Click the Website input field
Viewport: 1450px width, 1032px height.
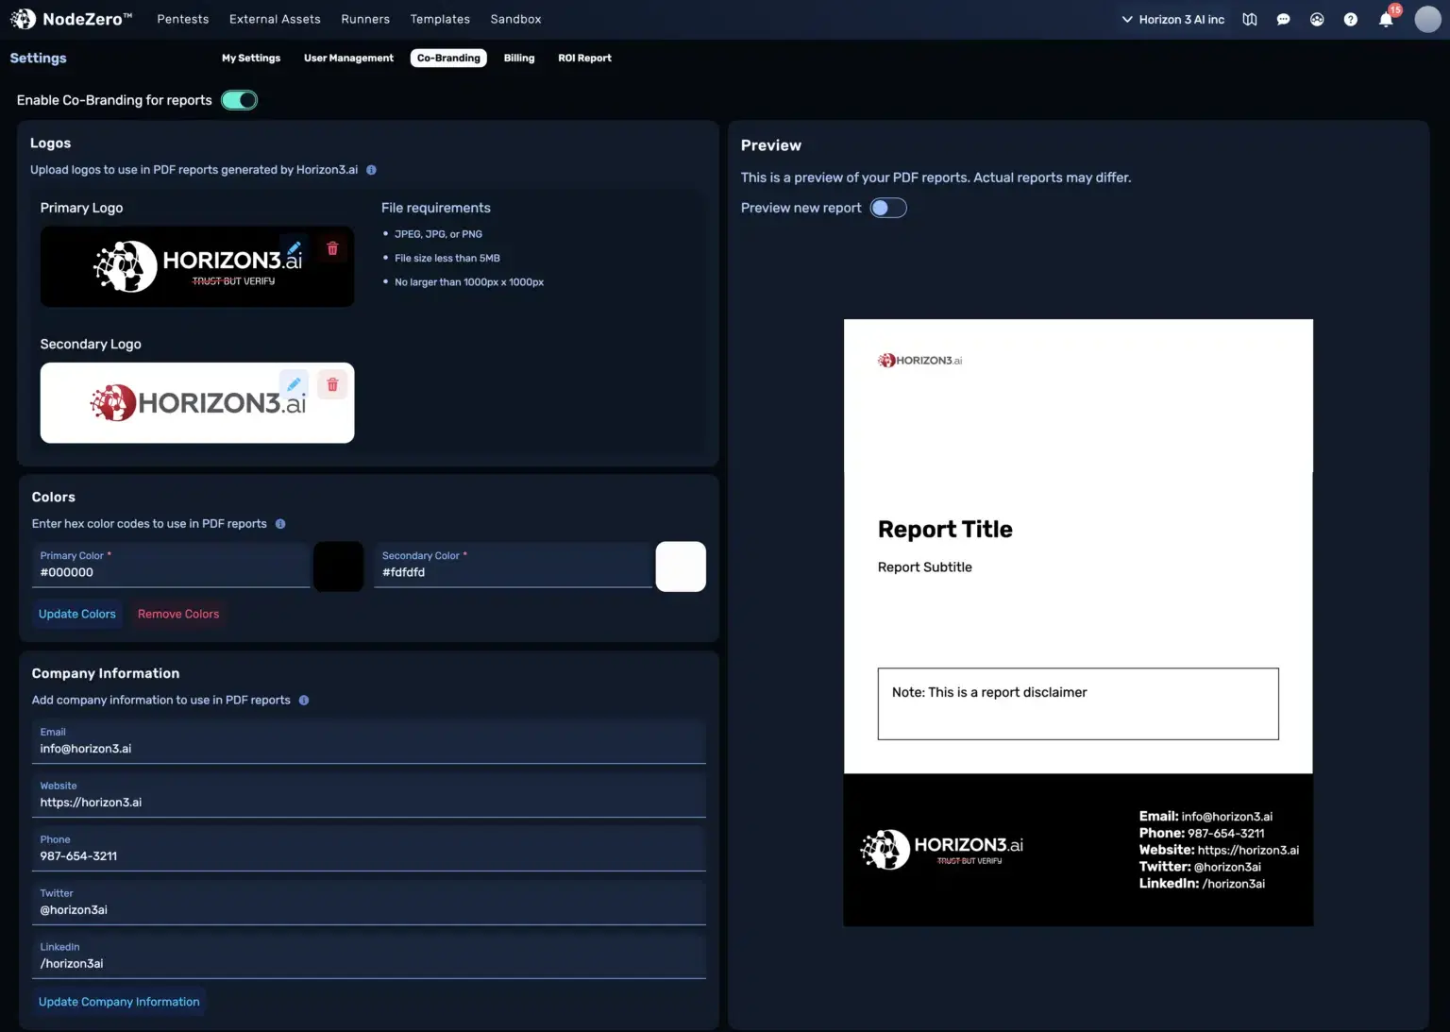(x=369, y=795)
